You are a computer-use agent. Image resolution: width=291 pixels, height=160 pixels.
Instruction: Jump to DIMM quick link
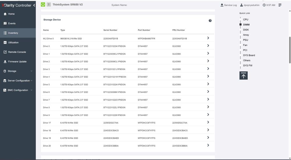click(x=246, y=25)
